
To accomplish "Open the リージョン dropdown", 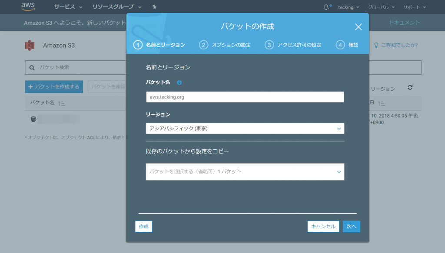I will click(245, 128).
